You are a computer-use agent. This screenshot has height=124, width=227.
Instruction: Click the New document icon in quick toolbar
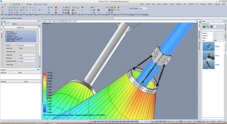8,4
